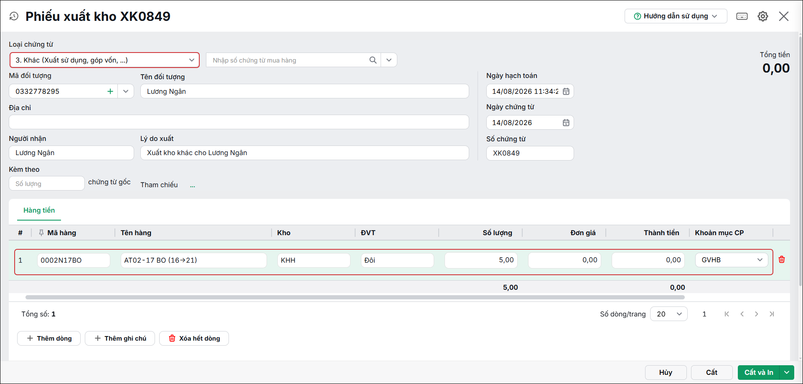Open the history clock icon beside title
This screenshot has width=803, height=384.
click(14, 16)
